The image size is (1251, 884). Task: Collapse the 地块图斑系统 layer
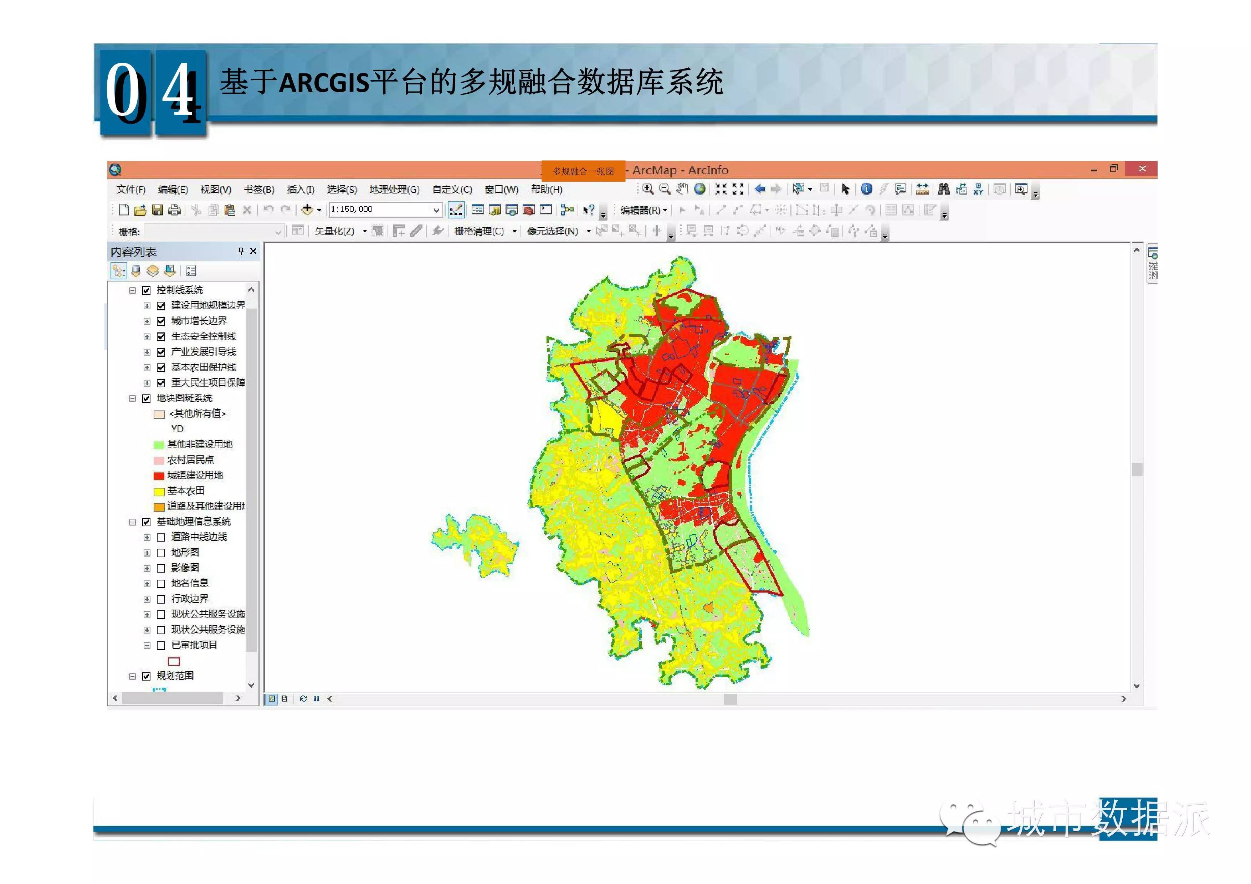(132, 399)
